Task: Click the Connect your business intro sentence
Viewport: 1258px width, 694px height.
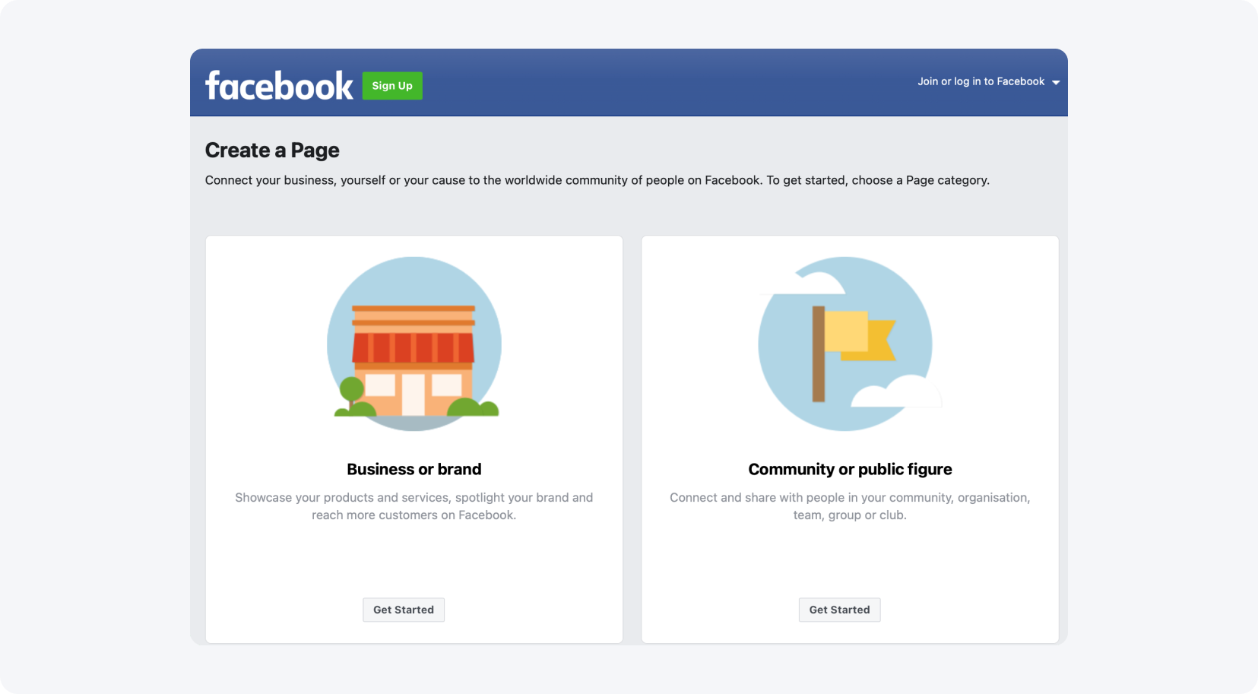Action: pos(597,180)
